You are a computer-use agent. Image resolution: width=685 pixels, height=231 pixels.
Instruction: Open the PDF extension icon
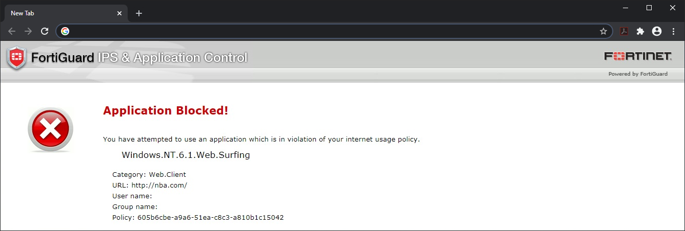pyautogui.click(x=624, y=31)
